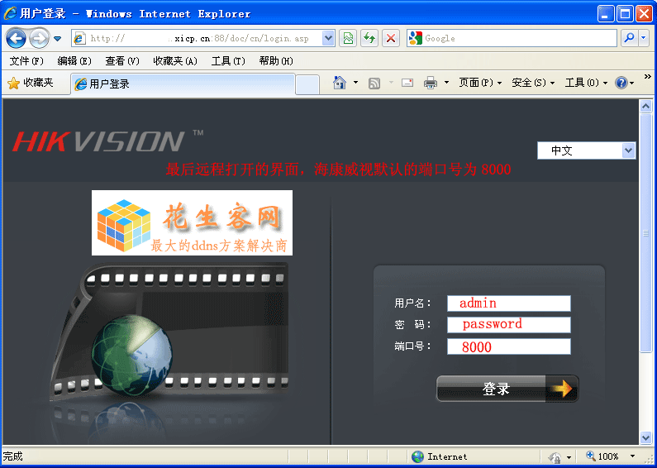
Task: Click the compatibility view icon
Action: pyautogui.click(x=348, y=38)
